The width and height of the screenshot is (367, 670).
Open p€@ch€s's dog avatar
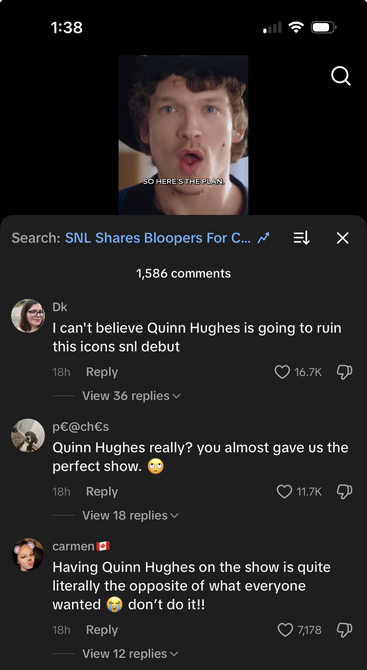coord(28,435)
